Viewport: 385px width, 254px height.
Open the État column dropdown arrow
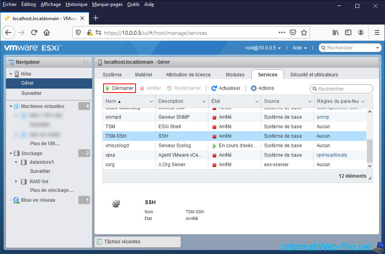[x=257, y=101]
